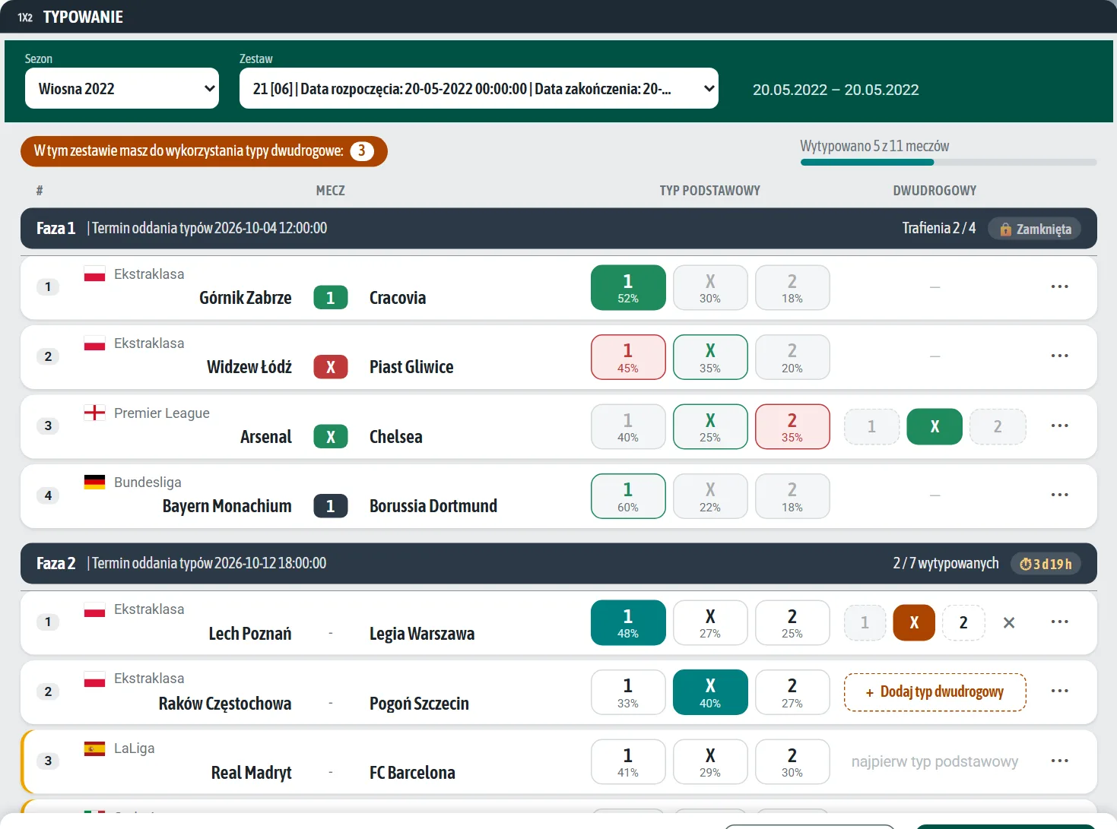Click the 2 35% pick for Arsenal vs Chelsea
The image size is (1117, 829).
click(x=792, y=427)
